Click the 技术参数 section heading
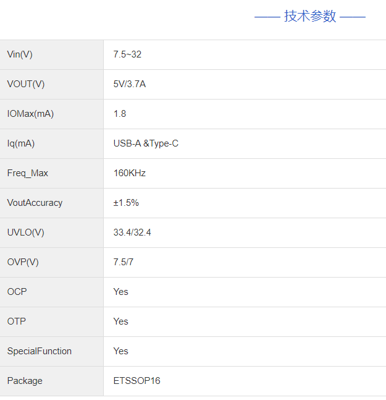386x400 pixels. pos(310,17)
